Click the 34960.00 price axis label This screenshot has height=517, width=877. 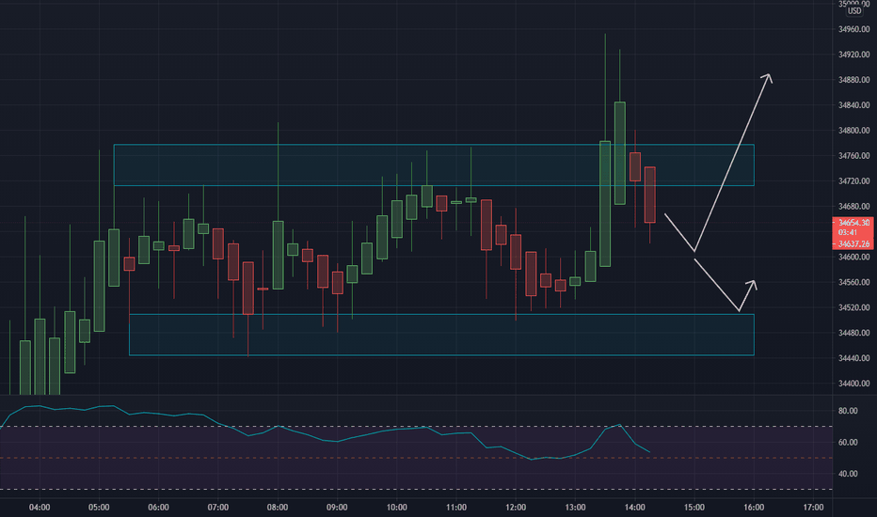coord(853,29)
